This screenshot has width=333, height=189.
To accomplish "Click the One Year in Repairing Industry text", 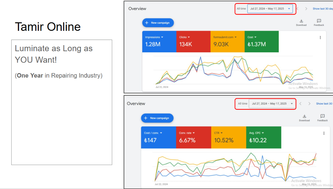I will tap(59, 76).
